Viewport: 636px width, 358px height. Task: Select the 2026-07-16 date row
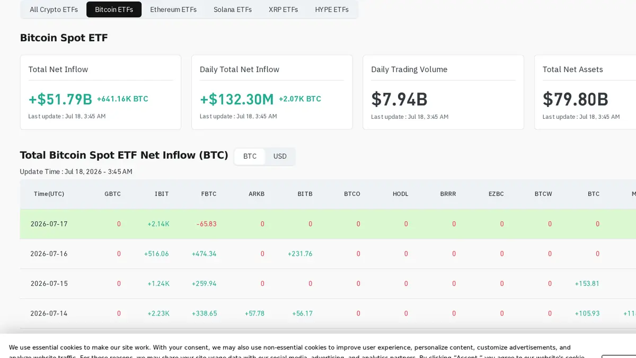[328, 254]
